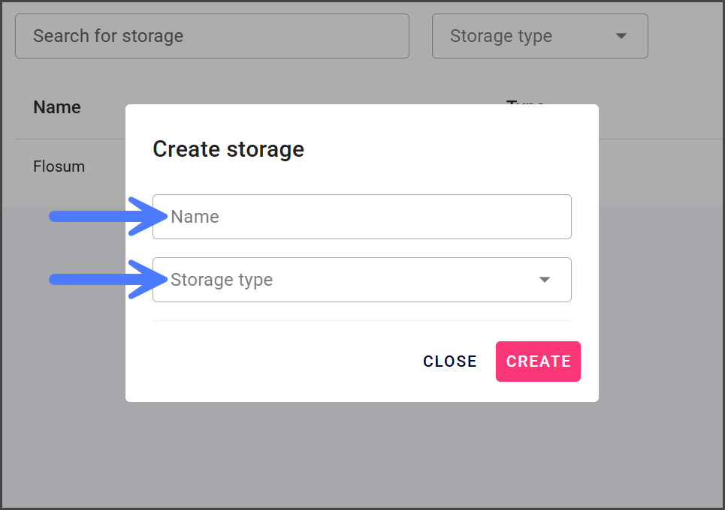Screen dimensions: 725x510
Task: Click the caret arrow of the top Storage type filter
Action: pos(621,36)
